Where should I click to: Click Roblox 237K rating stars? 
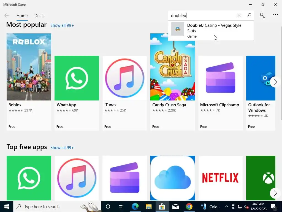point(20,110)
